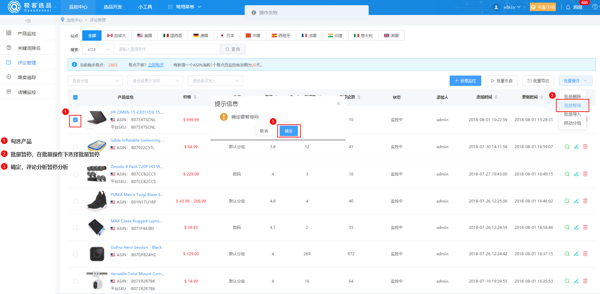Screen dimensions: 600x294
Task: Click the GeekSeeker logo icon
Action: point(14,7)
